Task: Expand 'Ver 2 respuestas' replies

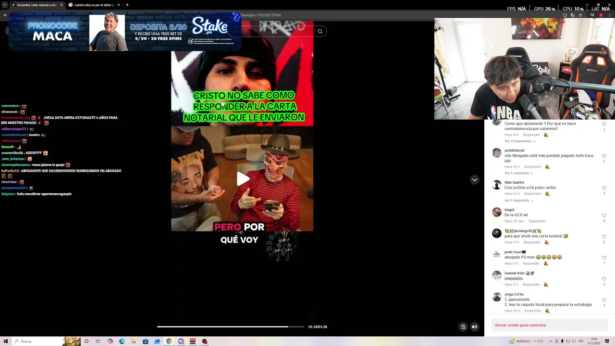Action: click(519, 141)
